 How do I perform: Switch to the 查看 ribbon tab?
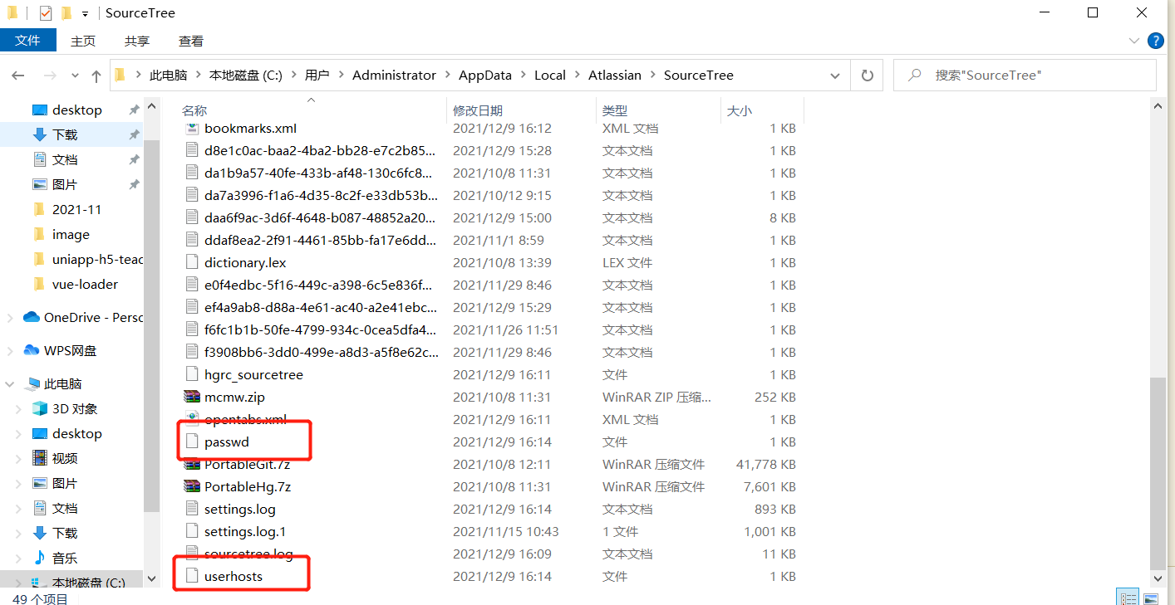pos(191,41)
